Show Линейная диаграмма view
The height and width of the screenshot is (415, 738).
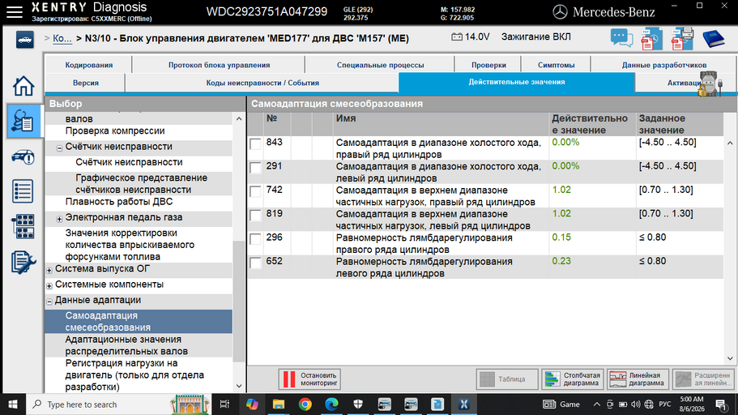[638, 379]
